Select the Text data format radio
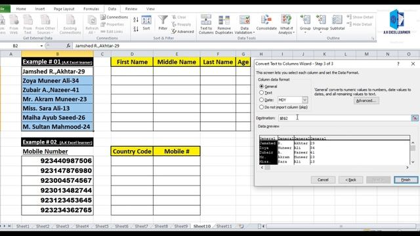Viewport: 420px width, 236px height. pos(261,92)
